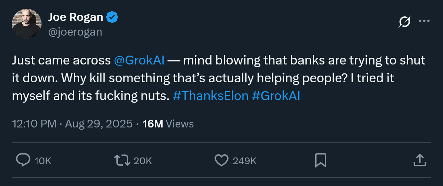Open the #ThanksElon hashtag

pyautogui.click(x=210, y=96)
